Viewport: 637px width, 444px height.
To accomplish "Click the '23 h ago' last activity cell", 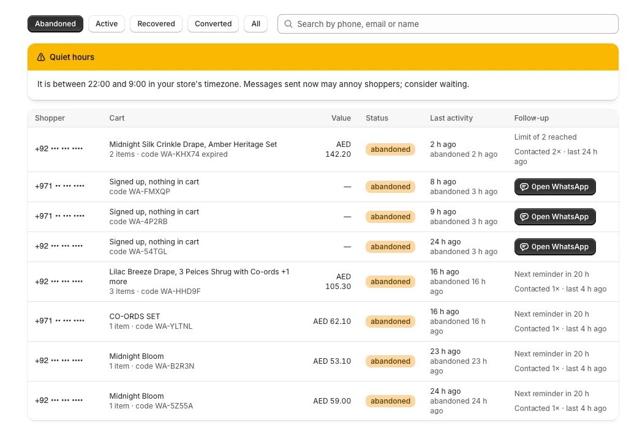I will coord(445,352).
